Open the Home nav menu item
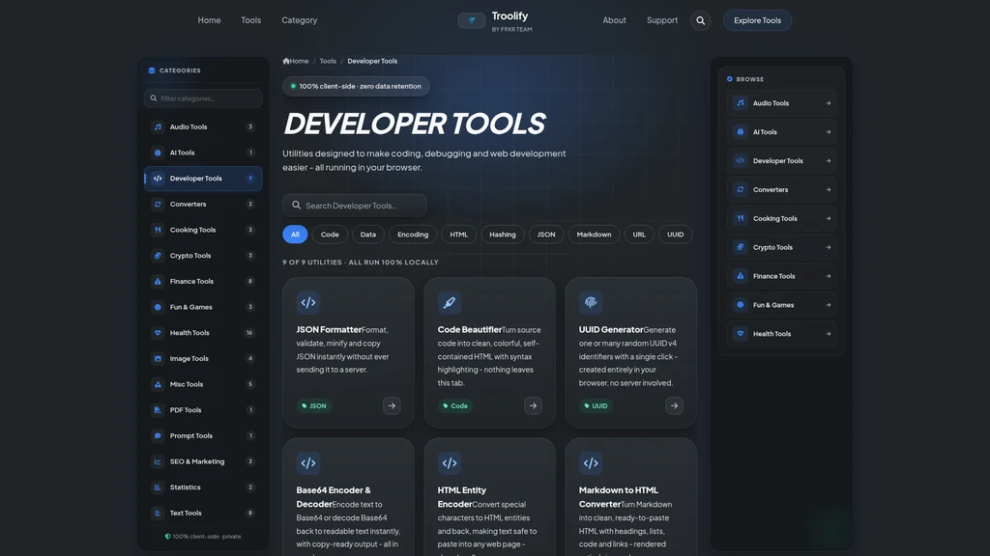Image resolution: width=990 pixels, height=556 pixels. tap(209, 20)
